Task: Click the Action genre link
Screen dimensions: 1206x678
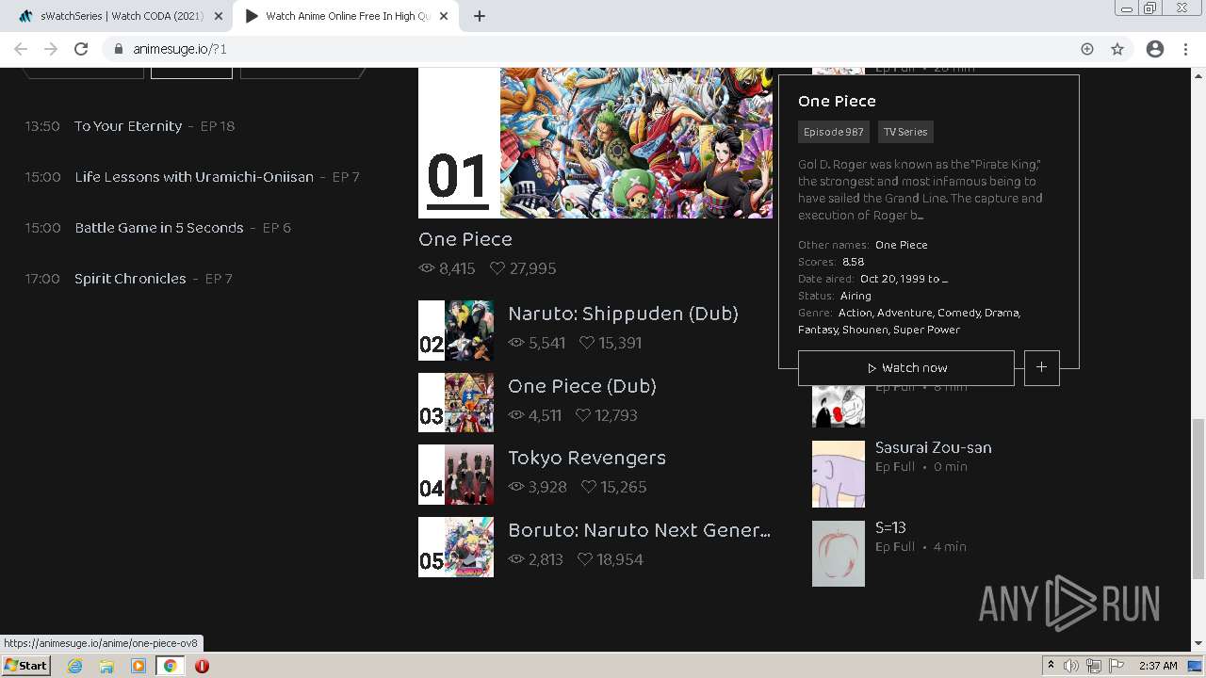Action: click(855, 313)
